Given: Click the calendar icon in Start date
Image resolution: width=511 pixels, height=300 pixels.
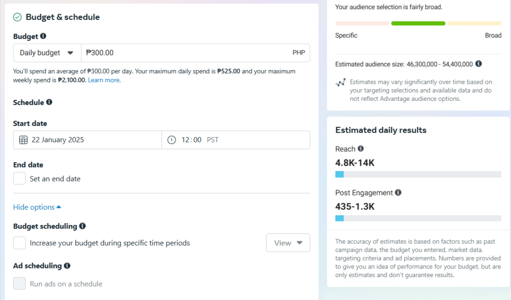Looking at the screenshot, I should click(23, 140).
